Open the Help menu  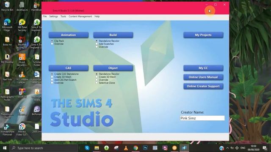[x=97, y=16]
